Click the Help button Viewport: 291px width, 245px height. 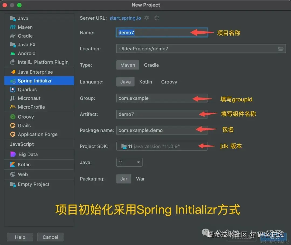20,237
